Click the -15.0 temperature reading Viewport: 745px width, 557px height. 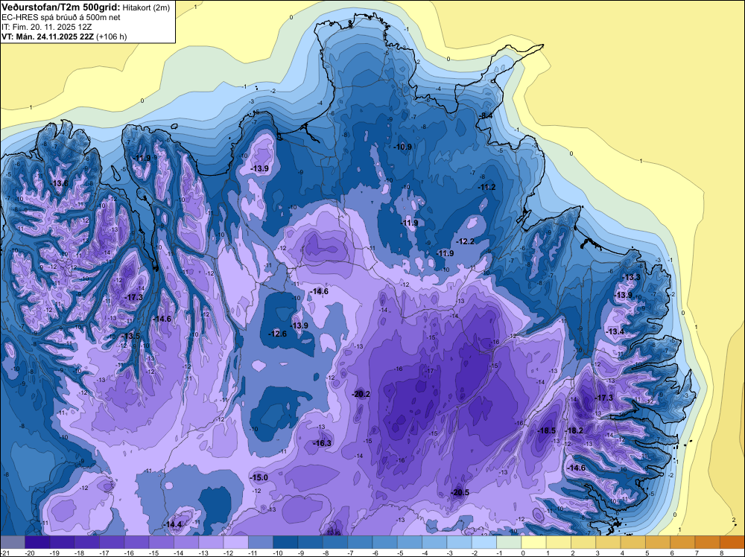click(259, 477)
